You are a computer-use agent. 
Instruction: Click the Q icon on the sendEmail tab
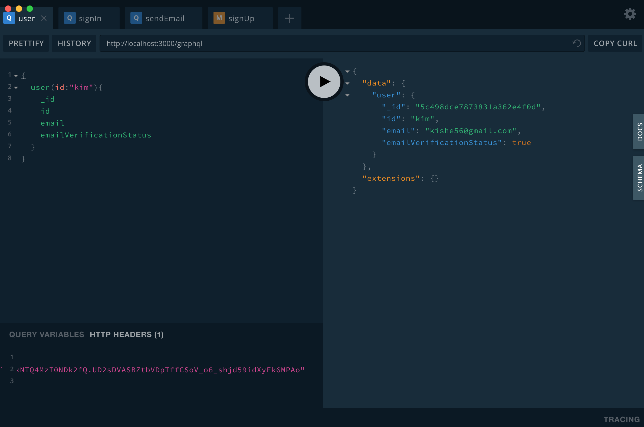point(136,18)
